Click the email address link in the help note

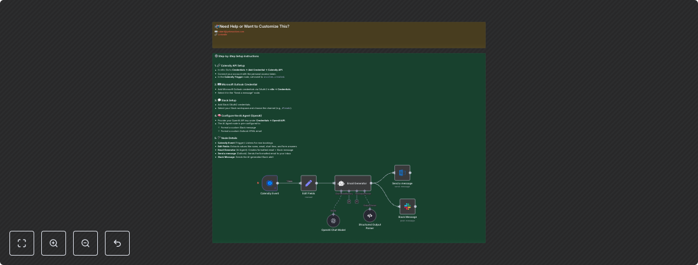click(x=231, y=32)
